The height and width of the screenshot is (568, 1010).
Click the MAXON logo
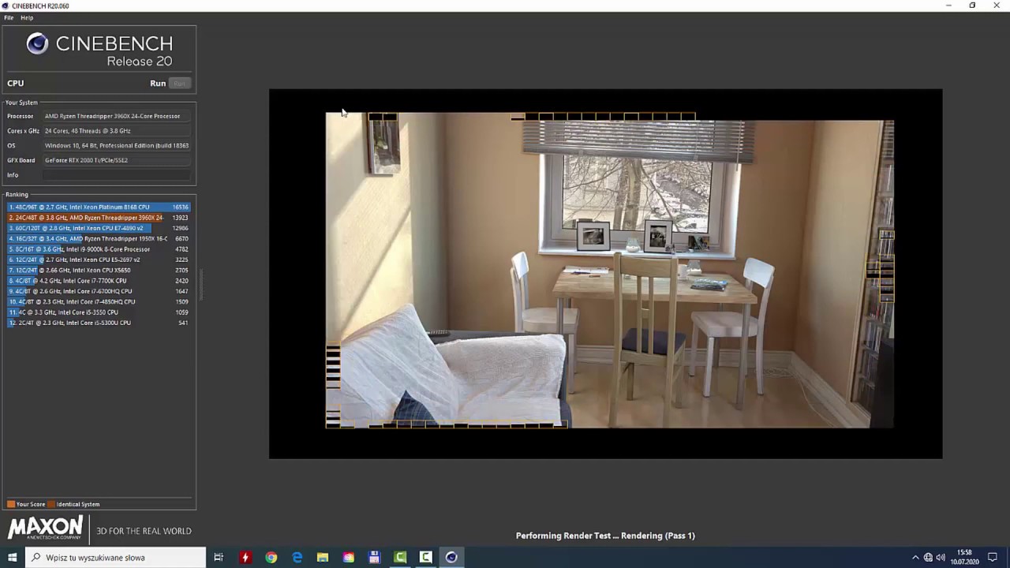coord(45,528)
